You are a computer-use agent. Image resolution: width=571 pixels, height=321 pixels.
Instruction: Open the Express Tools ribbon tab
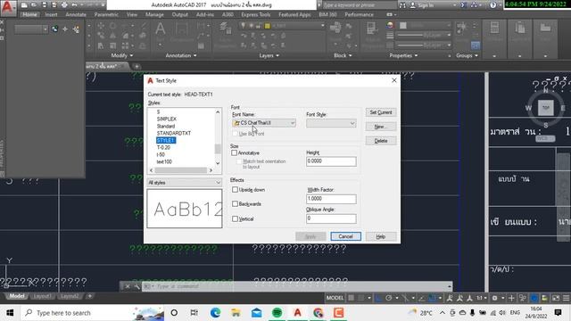256,14
